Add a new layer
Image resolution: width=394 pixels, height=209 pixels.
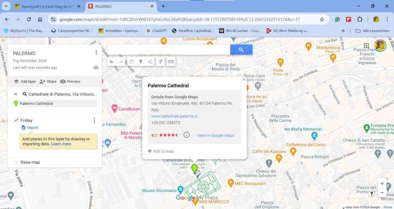point(25,81)
